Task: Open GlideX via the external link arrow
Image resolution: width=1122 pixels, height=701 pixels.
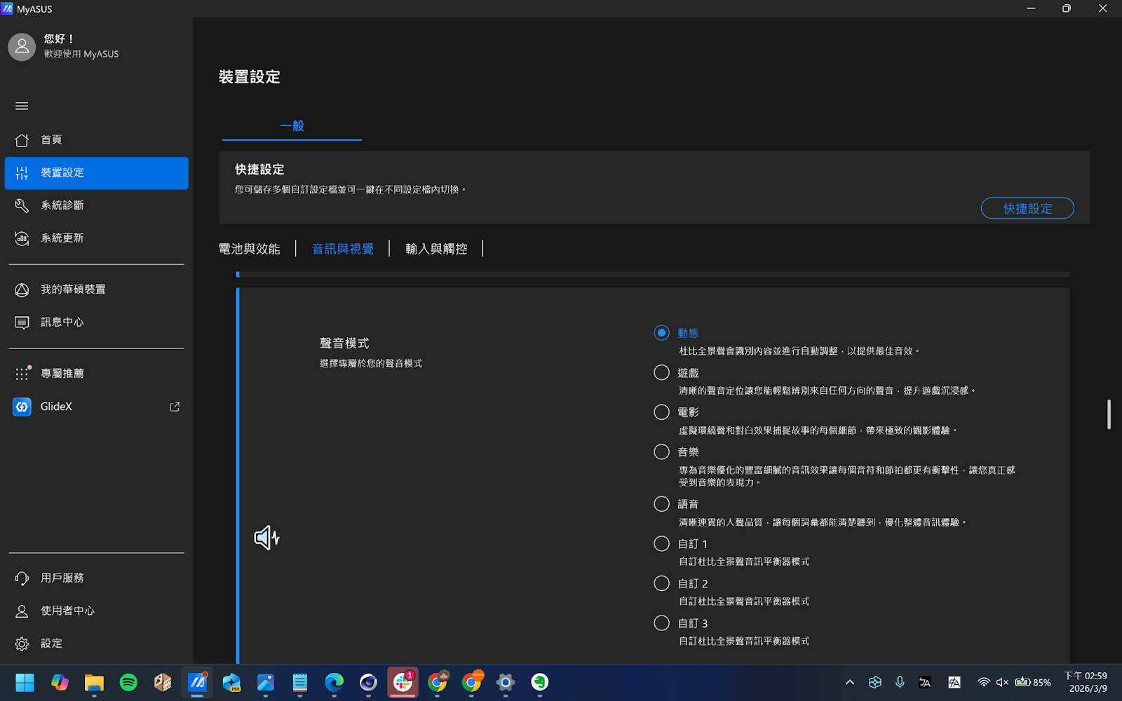Action: pyautogui.click(x=174, y=407)
